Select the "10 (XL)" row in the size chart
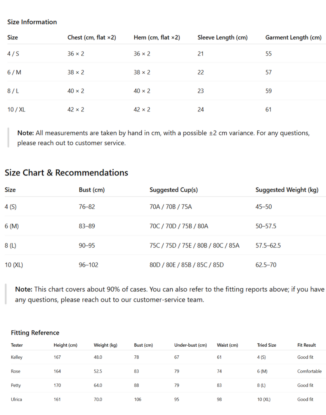 point(14,265)
